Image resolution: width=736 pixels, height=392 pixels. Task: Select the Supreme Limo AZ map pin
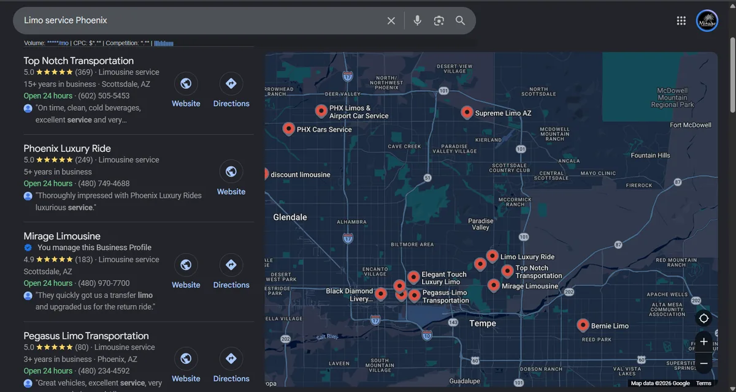click(467, 112)
